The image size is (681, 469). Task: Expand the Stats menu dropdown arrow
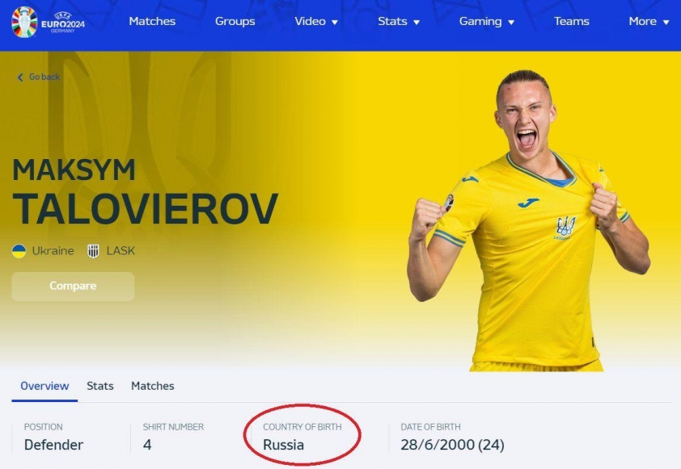[417, 22]
